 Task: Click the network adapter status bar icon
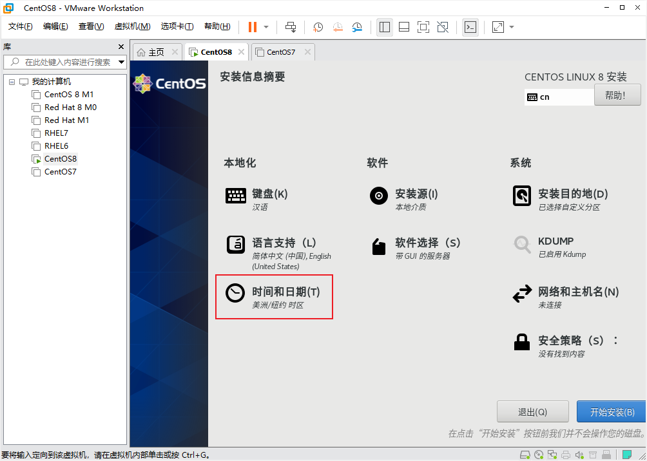coord(552,455)
